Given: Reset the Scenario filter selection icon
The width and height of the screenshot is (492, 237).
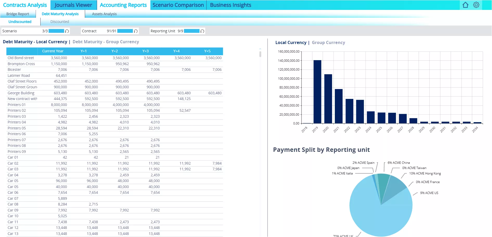Looking at the screenshot, I should pos(67,31).
